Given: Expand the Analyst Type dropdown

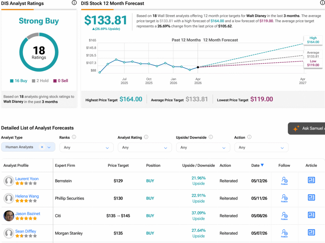Looking at the screenshot, I should coord(49,147).
